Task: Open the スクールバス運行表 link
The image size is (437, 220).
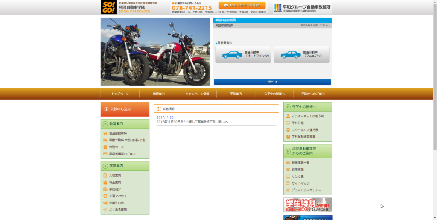Action: (305, 130)
